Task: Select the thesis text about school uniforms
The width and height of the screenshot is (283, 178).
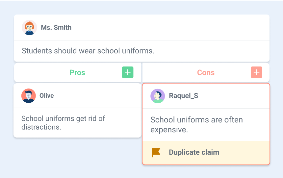Action: pyautogui.click(x=88, y=51)
